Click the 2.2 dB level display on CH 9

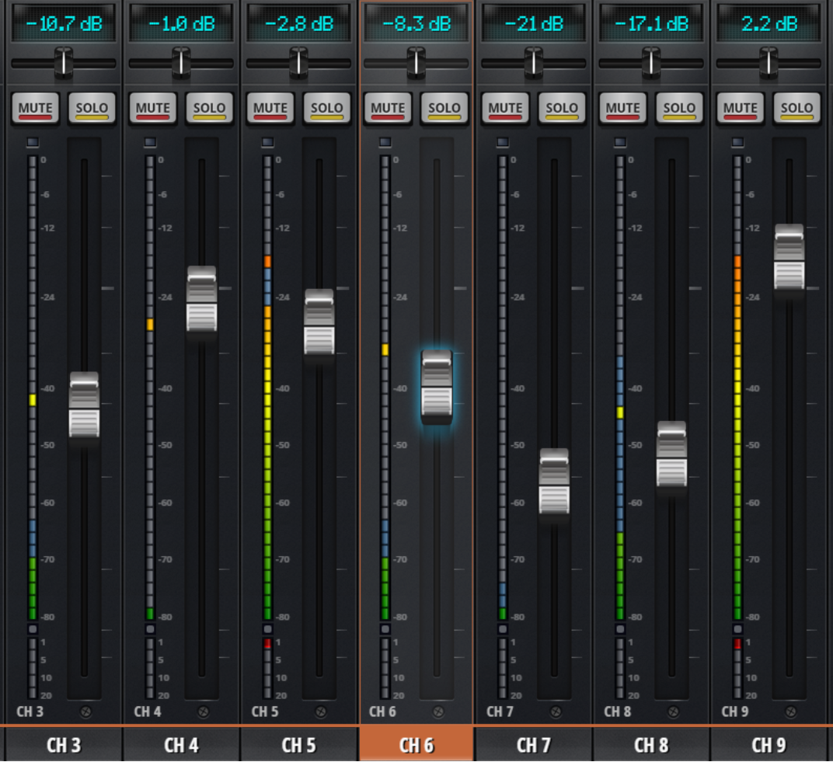click(x=769, y=23)
